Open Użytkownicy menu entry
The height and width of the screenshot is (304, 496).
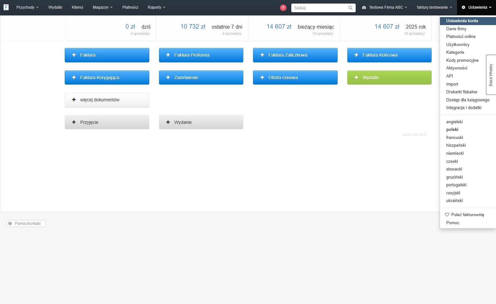[x=468, y=45]
